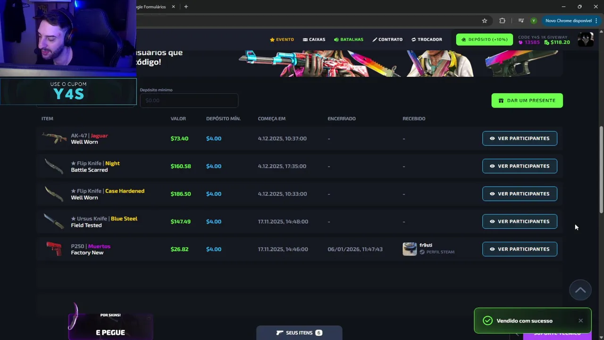604x340 pixels.
Task: Open the EVENTO star menu item
Action: pos(282,40)
